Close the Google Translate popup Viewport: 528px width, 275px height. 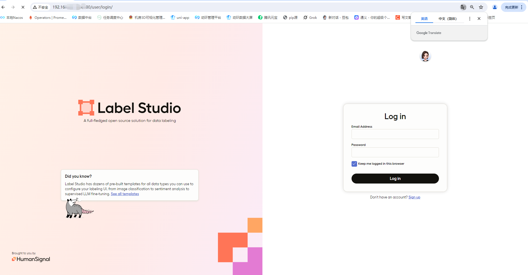(479, 19)
